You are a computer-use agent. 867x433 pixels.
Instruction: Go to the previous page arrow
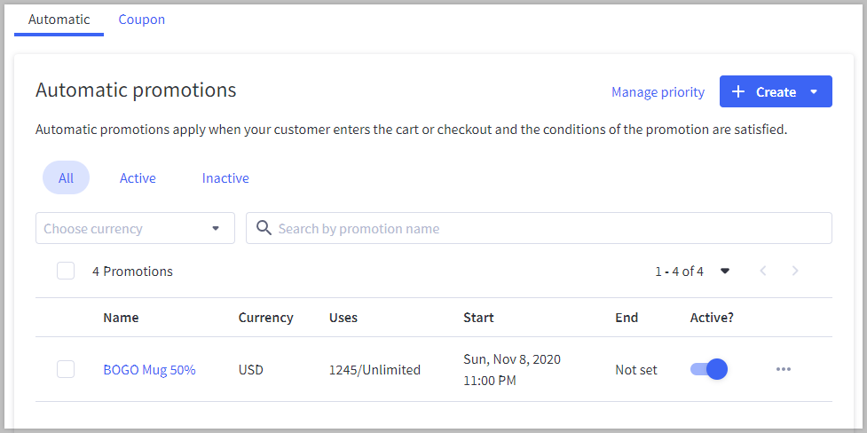[x=763, y=271]
